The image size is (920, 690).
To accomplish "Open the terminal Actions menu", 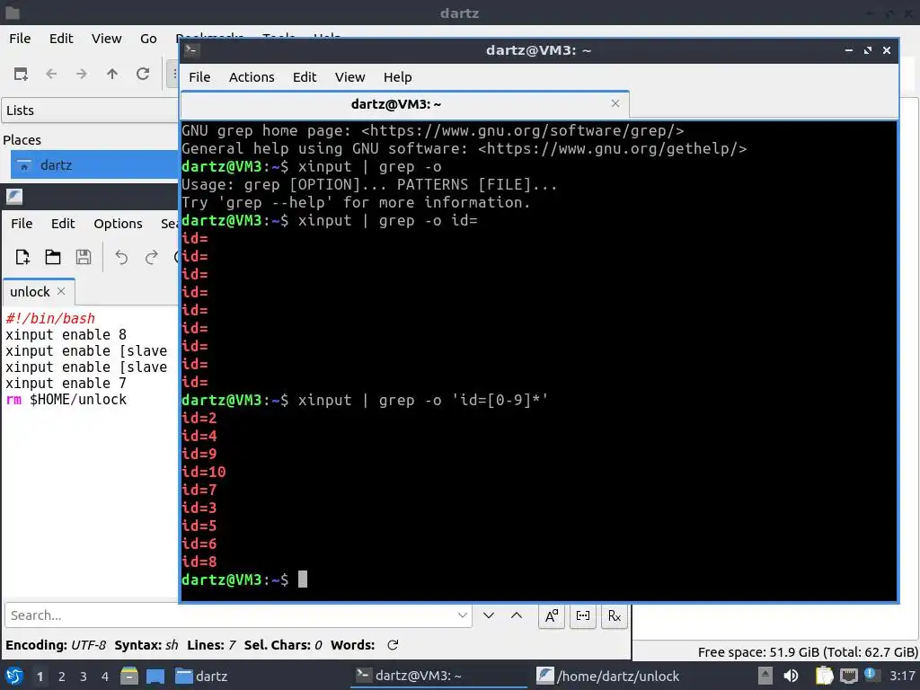I will coord(252,77).
